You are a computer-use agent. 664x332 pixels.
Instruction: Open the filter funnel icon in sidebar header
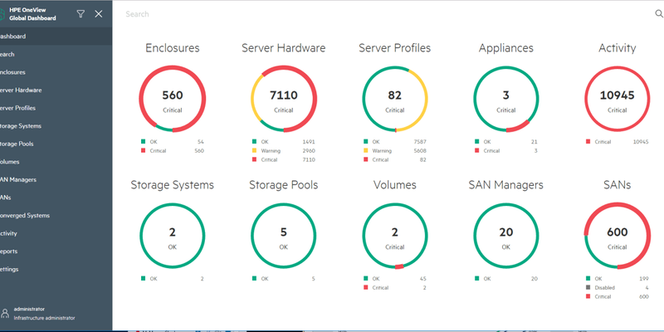[x=81, y=14]
